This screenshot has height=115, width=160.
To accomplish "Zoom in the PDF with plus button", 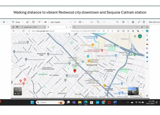I will coord(75,22).
